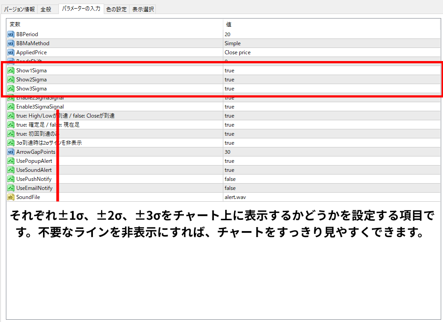Click the BBPeriod integer type icon

(x=11, y=34)
